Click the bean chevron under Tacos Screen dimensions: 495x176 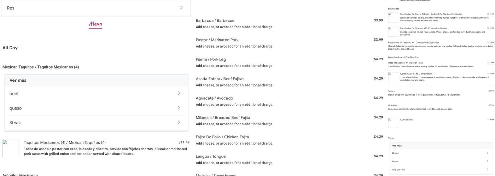488,161
